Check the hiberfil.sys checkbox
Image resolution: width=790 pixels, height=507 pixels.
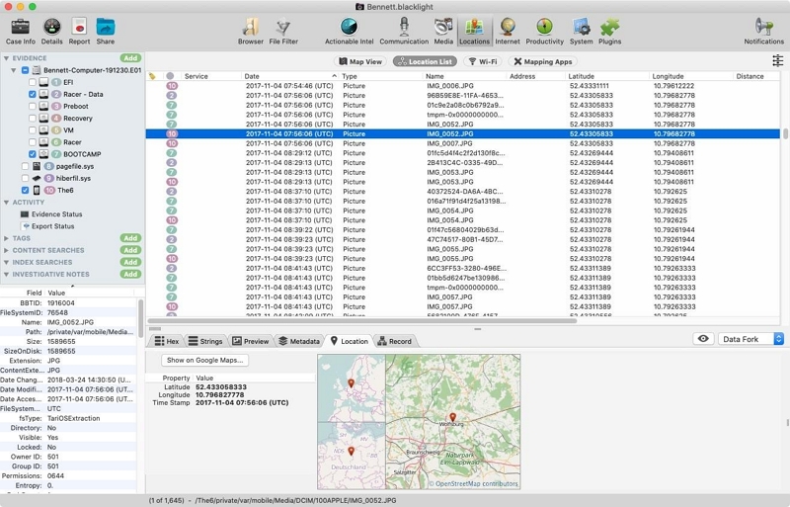[x=26, y=178]
